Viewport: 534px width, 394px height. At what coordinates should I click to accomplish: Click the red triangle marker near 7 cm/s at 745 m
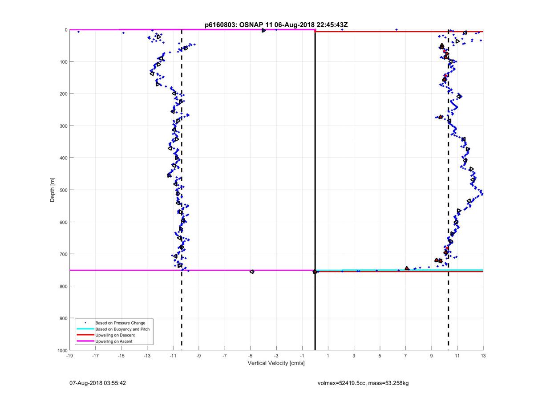coord(407,268)
